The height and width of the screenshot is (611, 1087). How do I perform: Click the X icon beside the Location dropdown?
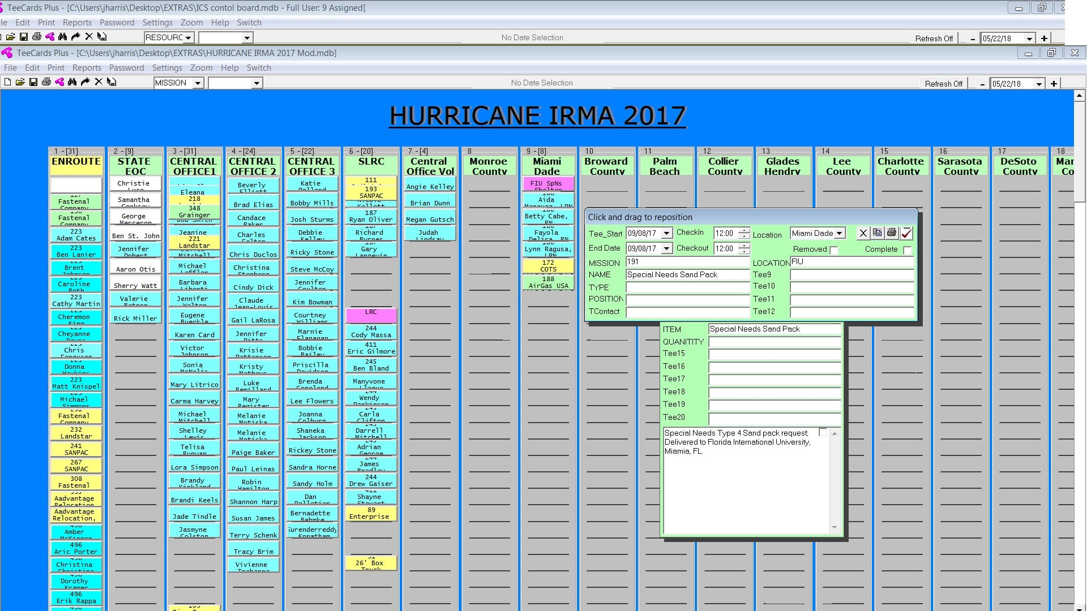pos(863,233)
